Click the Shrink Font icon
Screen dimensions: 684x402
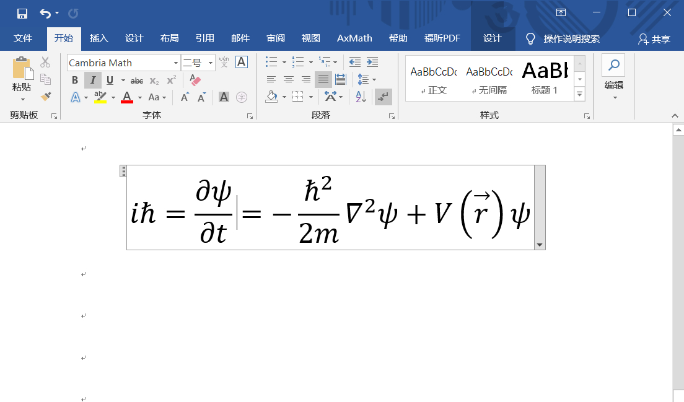[x=201, y=97]
